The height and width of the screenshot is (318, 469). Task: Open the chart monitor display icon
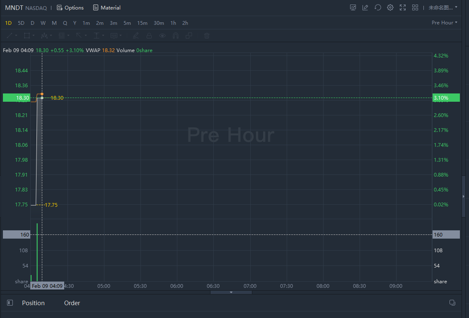(353, 8)
